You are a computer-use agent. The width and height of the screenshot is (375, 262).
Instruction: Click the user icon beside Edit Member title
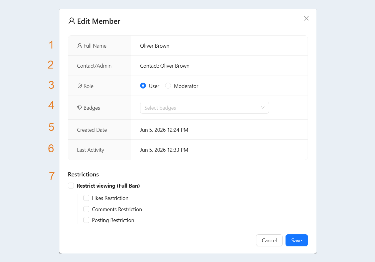tap(72, 21)
